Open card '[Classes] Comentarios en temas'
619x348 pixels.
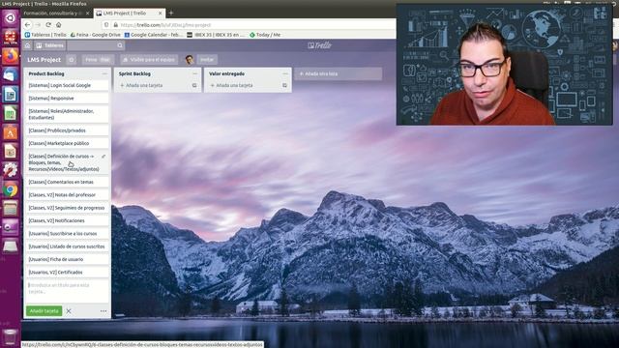67,183
